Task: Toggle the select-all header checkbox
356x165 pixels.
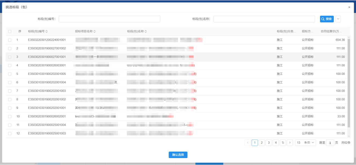Action: pos(10,32)
